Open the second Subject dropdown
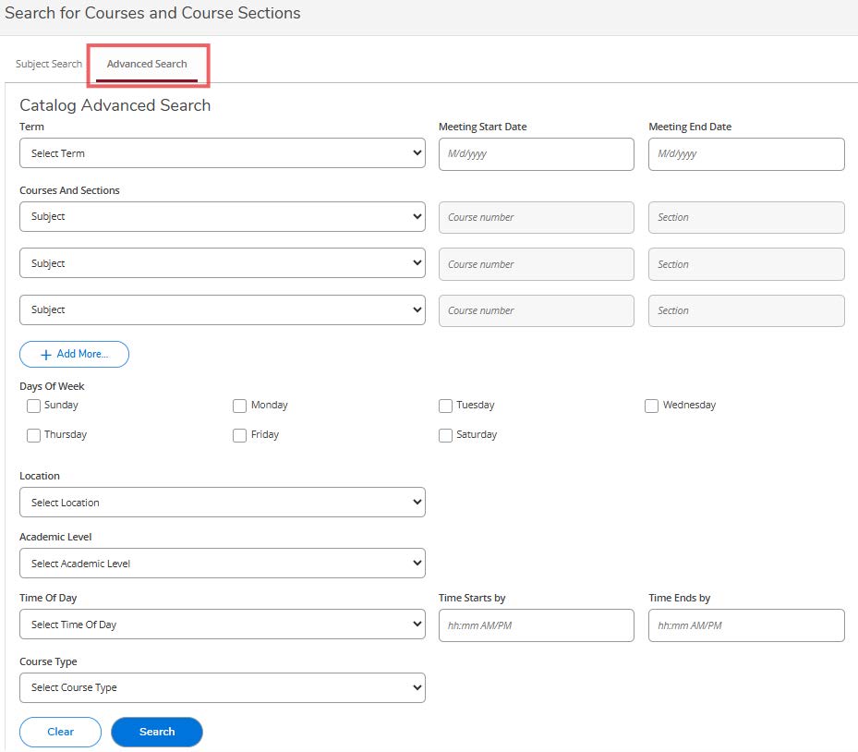 pyautogui.click(x=223, y=263)
